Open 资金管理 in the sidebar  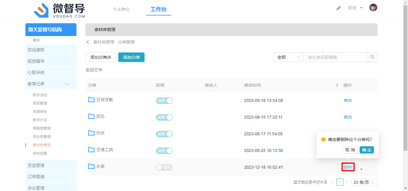[x=51, y=165]
